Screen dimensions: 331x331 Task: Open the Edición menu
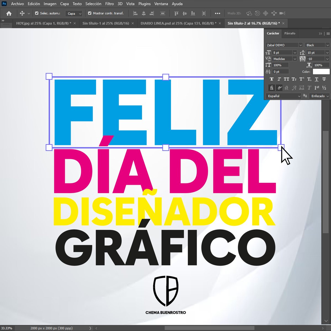(34, 4)
